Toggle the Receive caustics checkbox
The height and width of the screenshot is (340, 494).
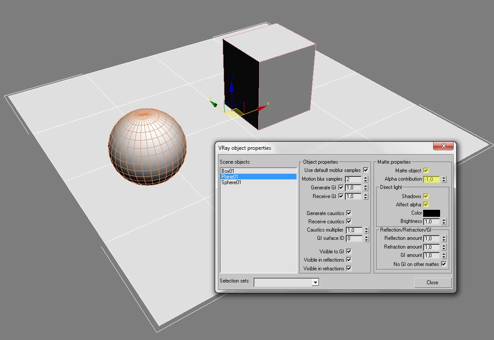[x=349, y=221]
